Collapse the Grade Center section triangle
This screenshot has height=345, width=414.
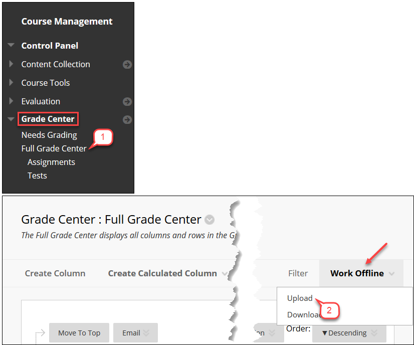point(11,119)
